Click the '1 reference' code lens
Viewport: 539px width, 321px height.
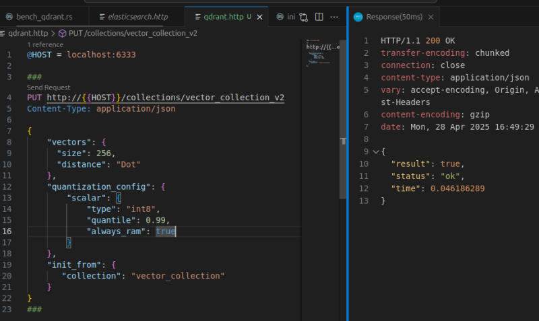click(x=44, y=44)
